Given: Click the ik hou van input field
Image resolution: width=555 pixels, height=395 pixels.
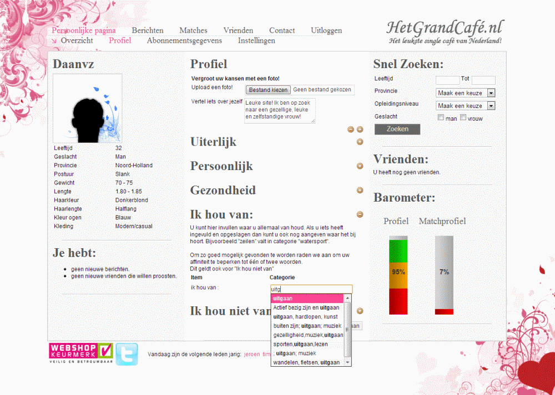Looking at the screenshot, I should tap(311, 289).
